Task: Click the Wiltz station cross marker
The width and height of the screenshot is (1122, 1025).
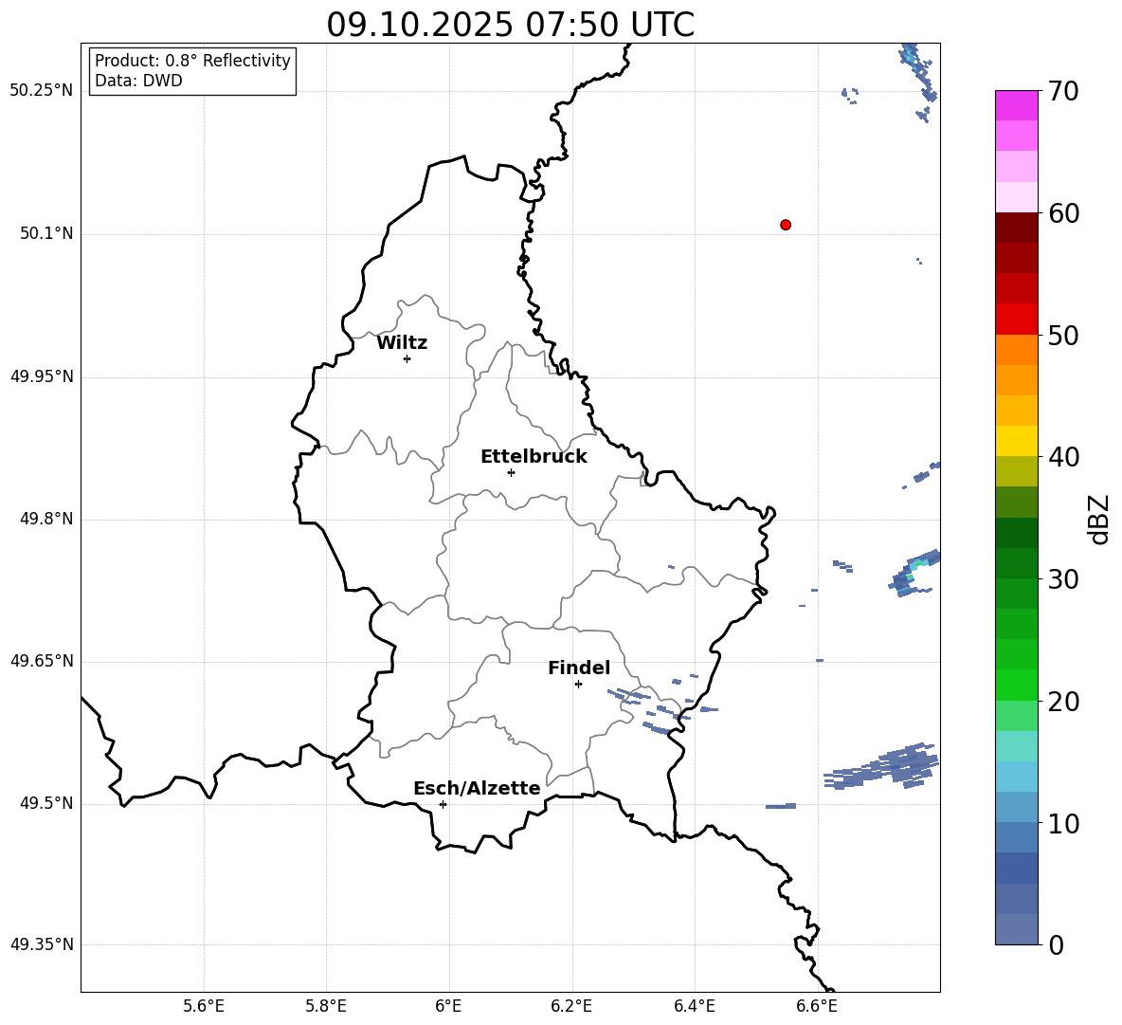Action: click(407, 358)
